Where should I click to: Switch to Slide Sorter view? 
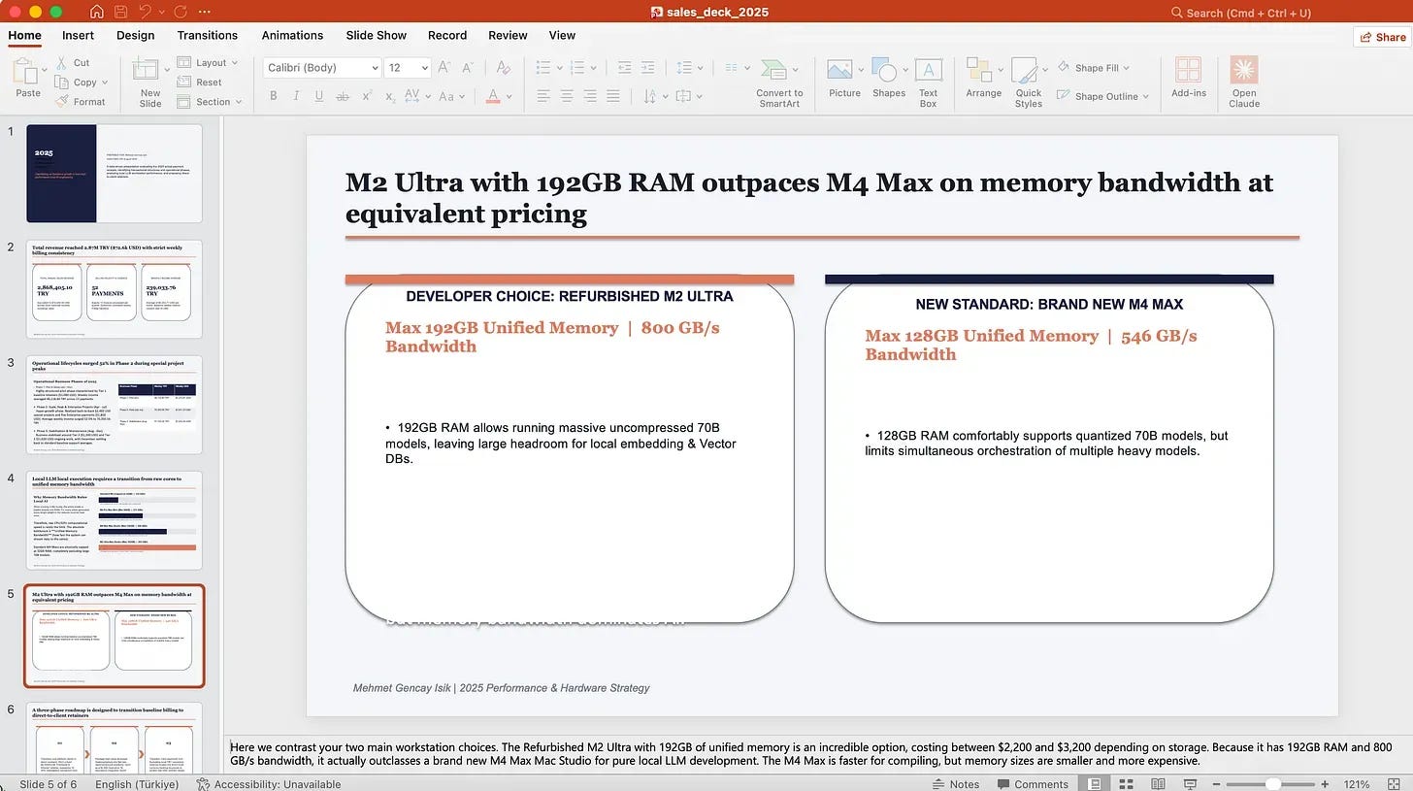1127,784
